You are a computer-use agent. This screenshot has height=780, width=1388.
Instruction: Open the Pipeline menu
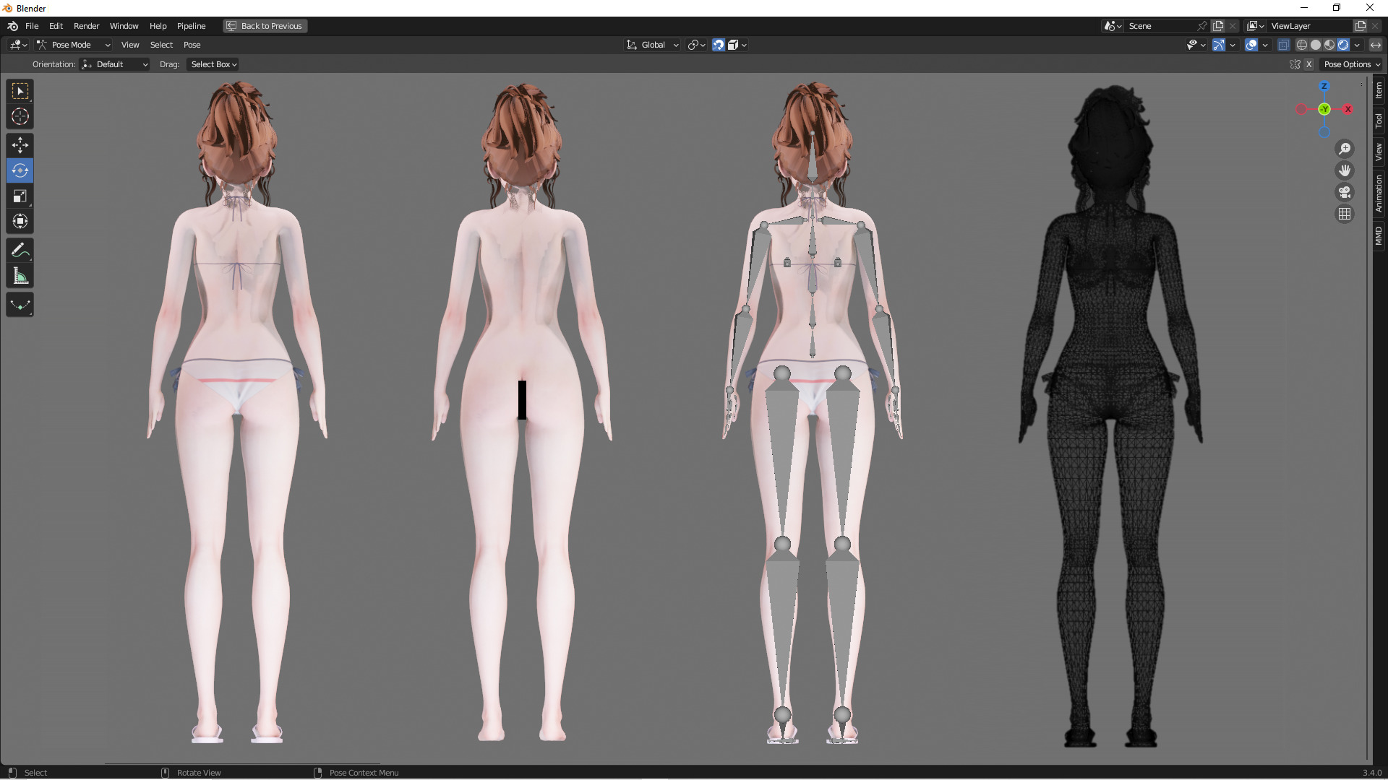tap(191, 26)
